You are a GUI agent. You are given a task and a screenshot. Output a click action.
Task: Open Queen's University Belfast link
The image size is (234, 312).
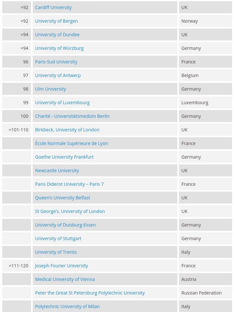62,198
